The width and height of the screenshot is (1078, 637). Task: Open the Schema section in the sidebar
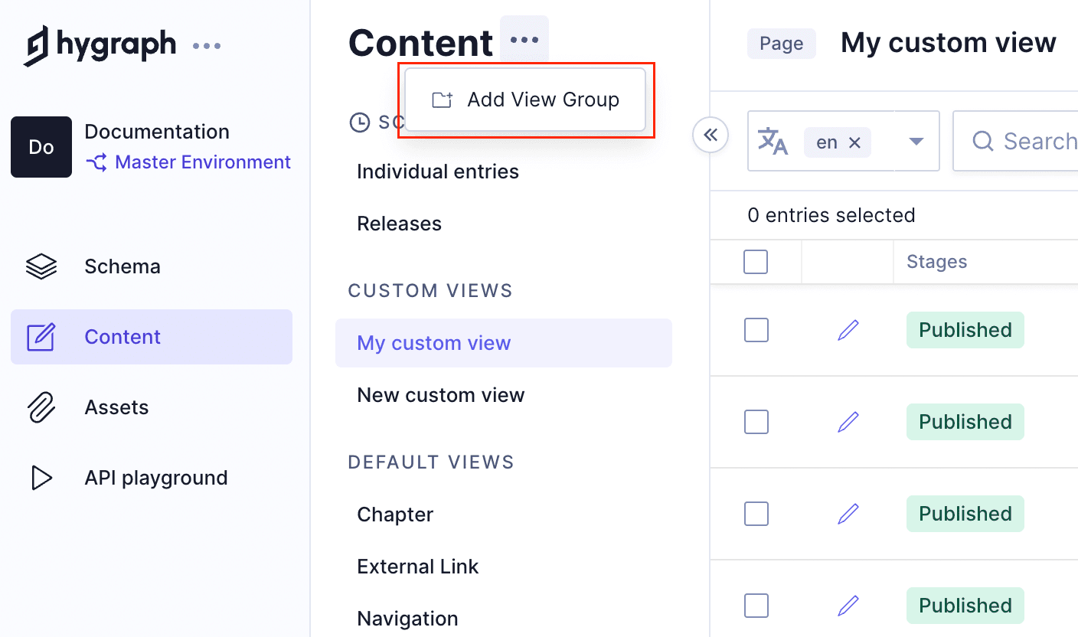pyautogui.click(x=122, y=266)
